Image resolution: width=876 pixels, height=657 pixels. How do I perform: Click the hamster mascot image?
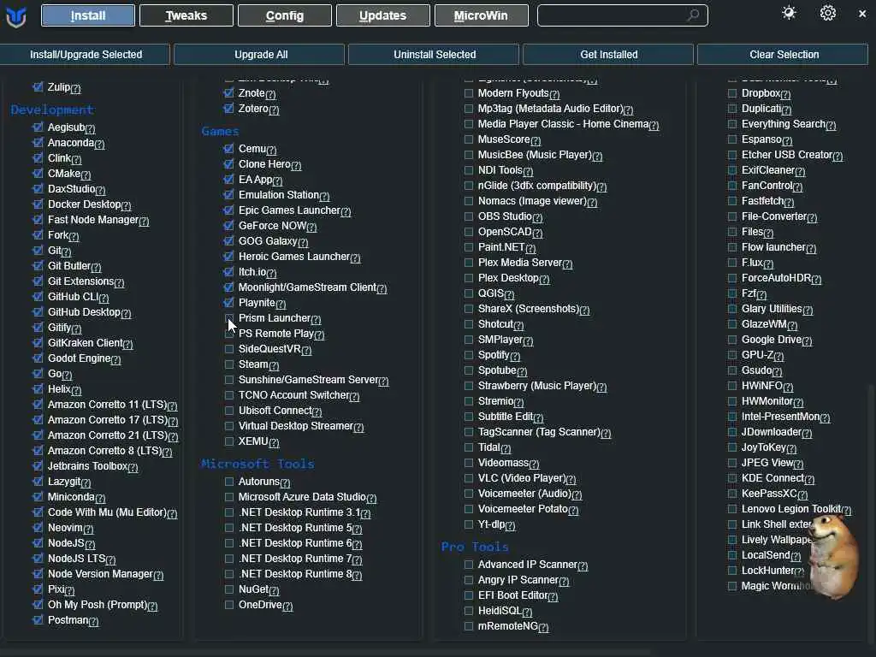pyautogui.click(x=833, y=557)
